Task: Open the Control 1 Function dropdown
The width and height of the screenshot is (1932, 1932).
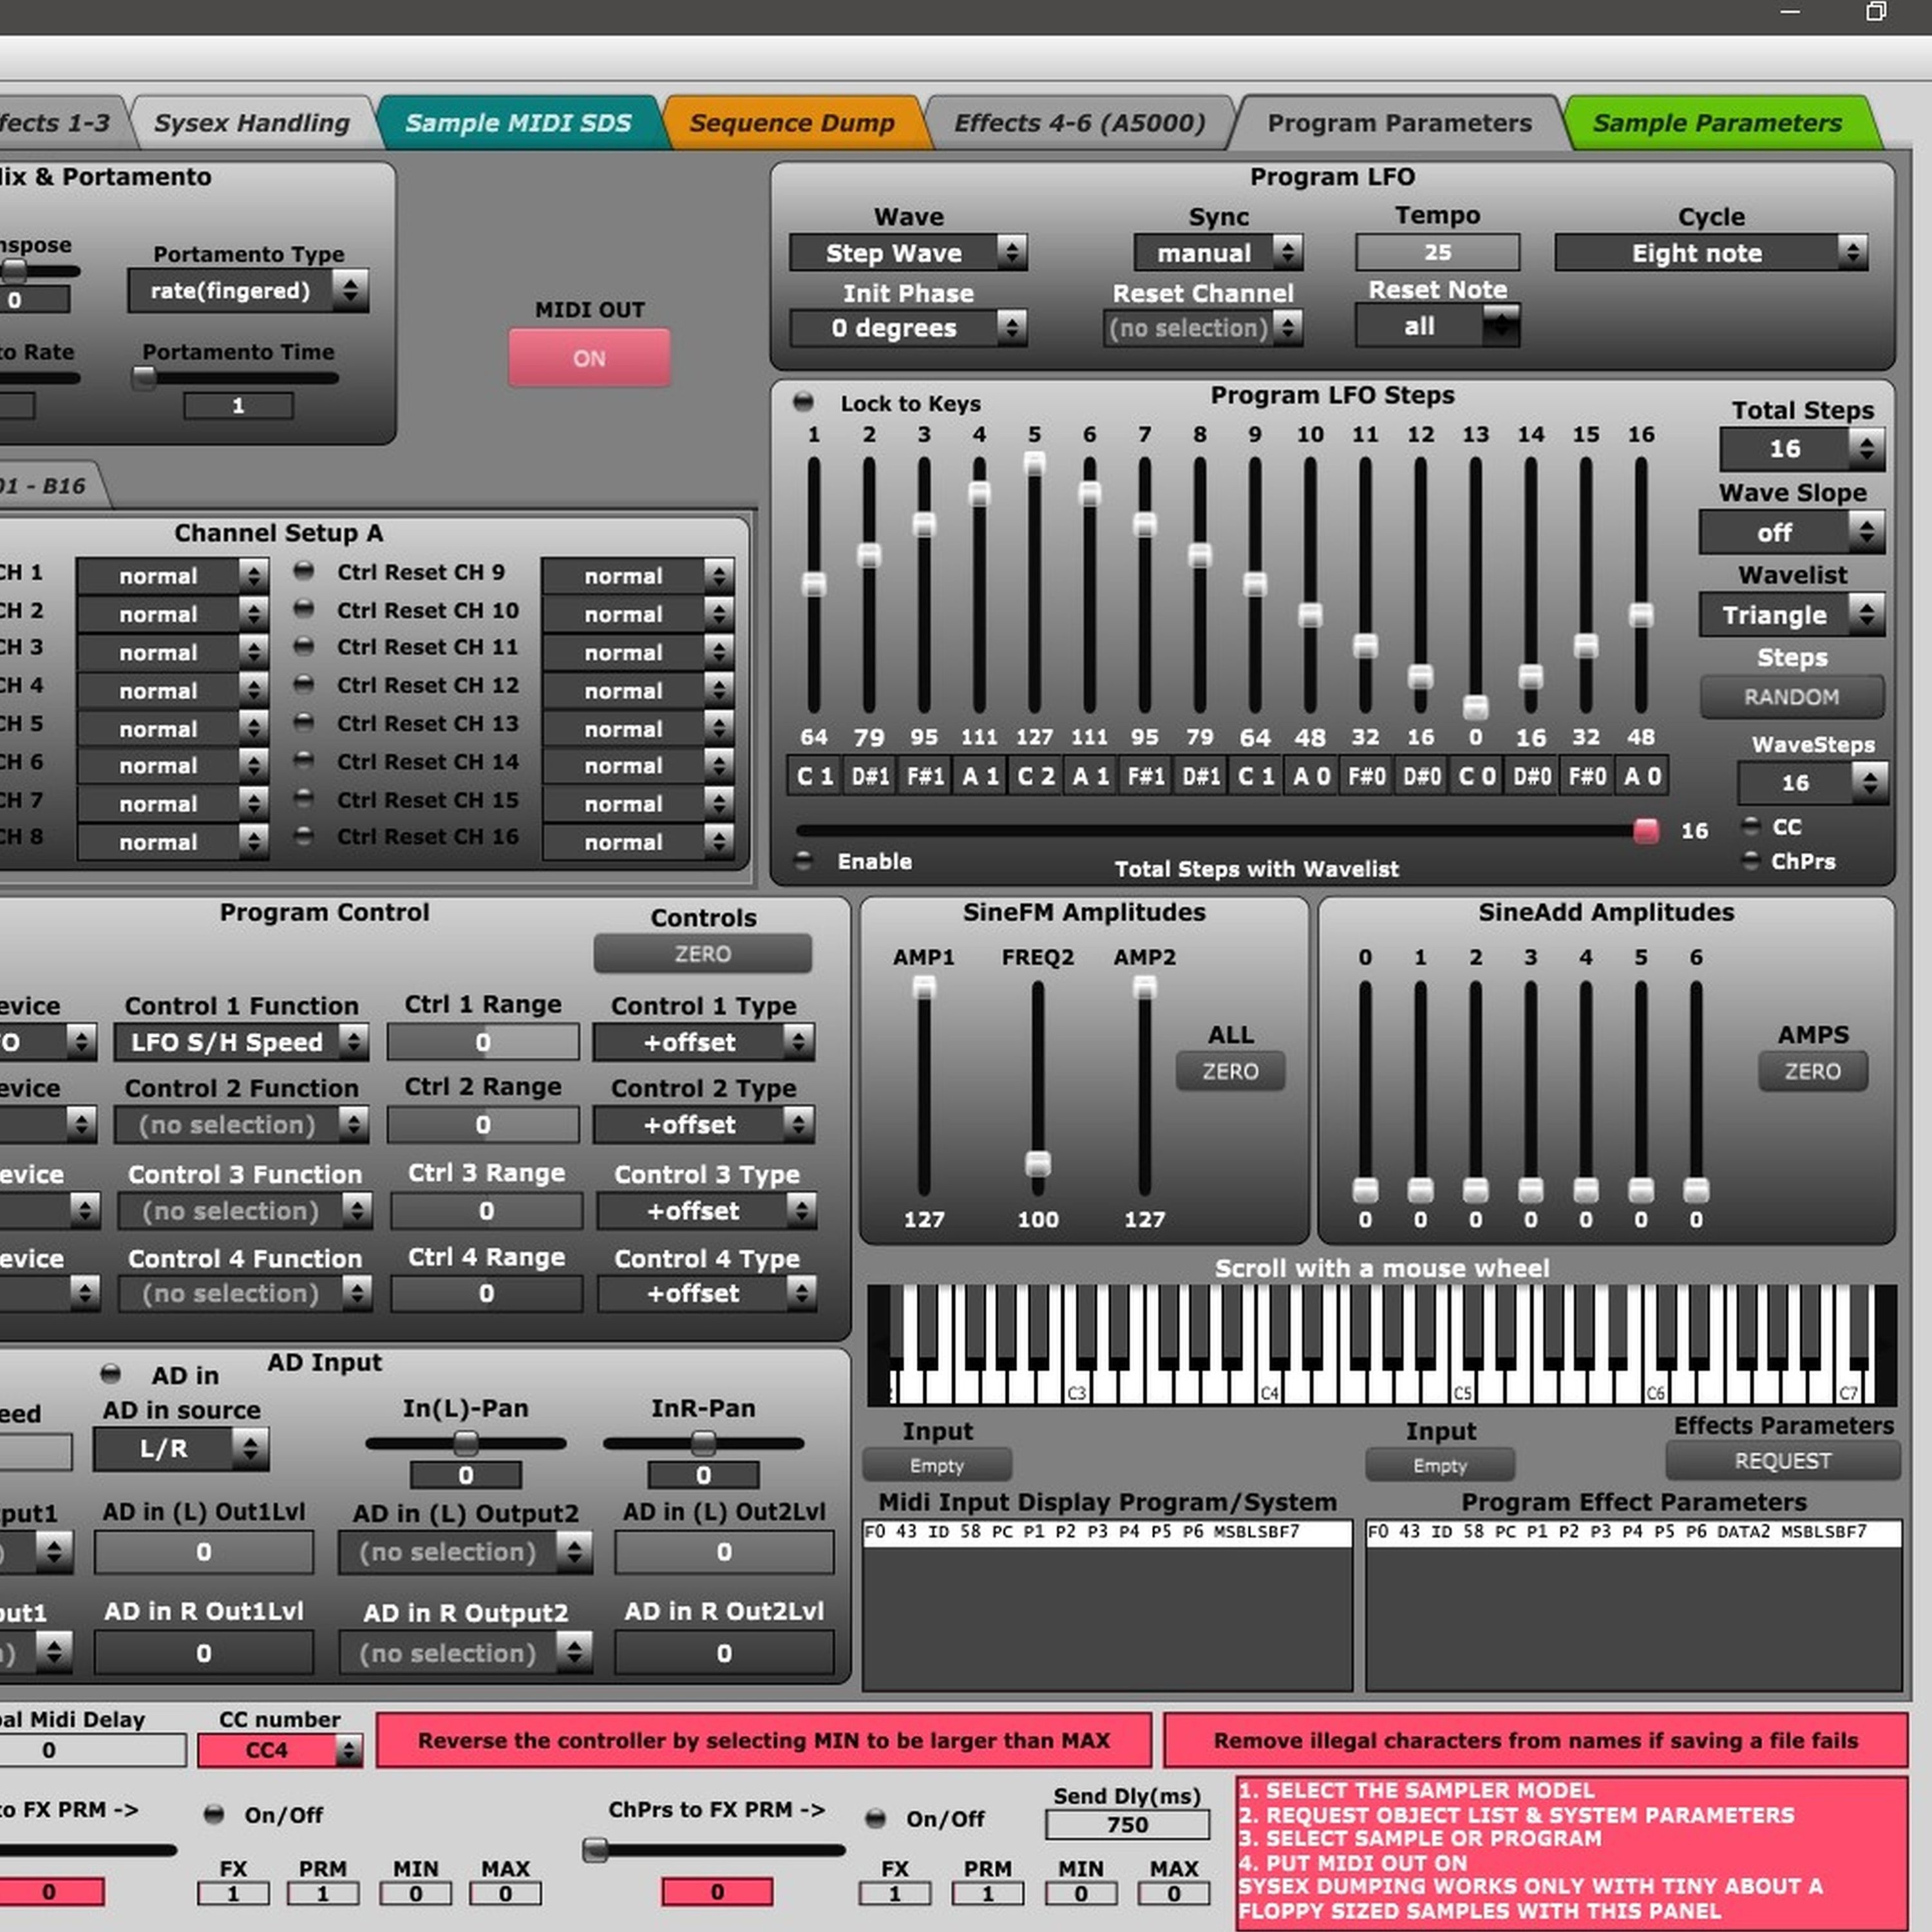Action: pos(241,1042)
